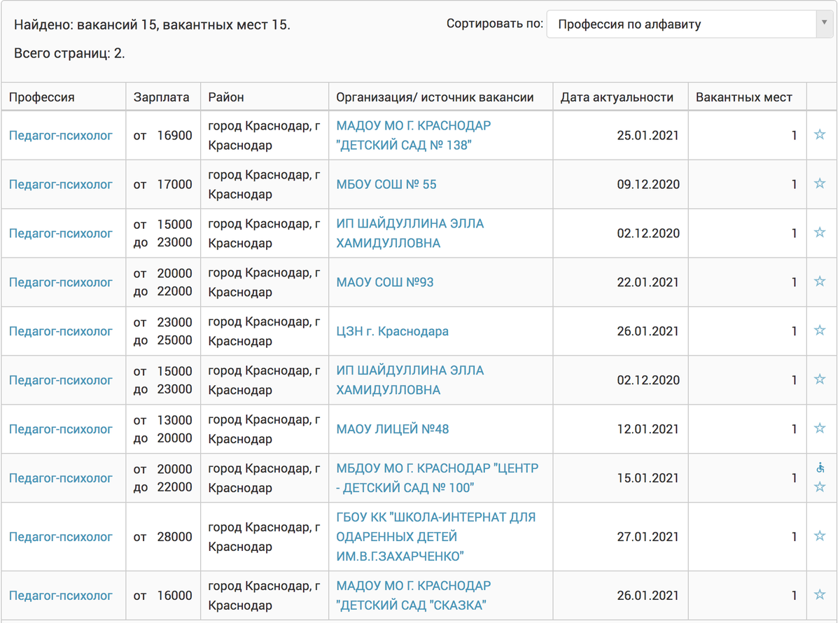Viewport: 840px width, 623px height.
Task: Toggle favorite star on ДЕТСКИЙ САД № 100 row
Action: coord(821,485)
